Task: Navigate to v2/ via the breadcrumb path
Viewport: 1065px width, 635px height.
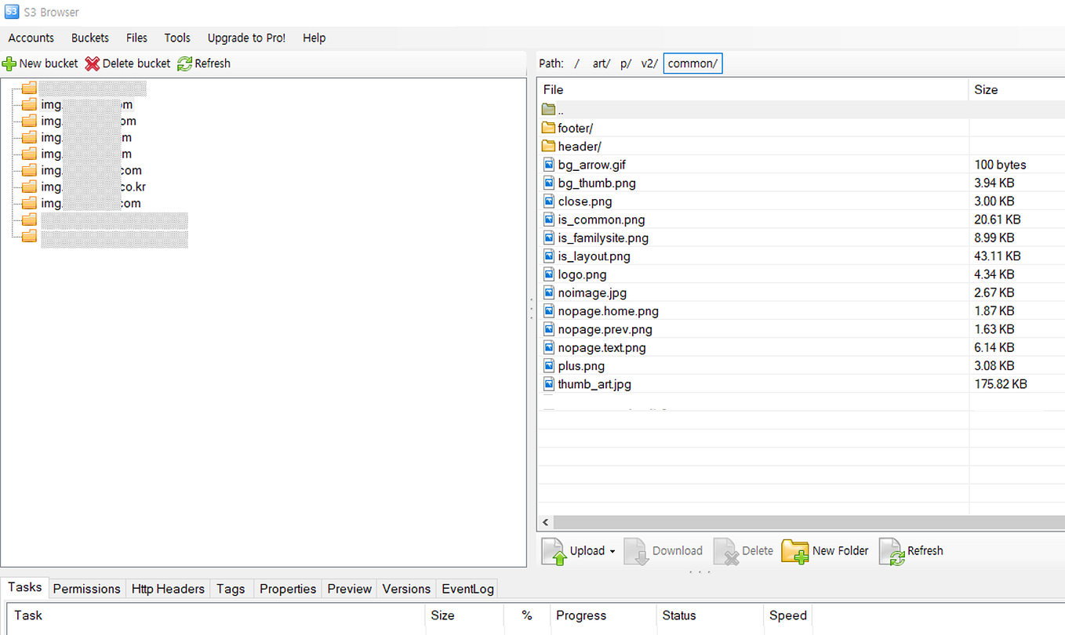Action: (x=649, y=63)
